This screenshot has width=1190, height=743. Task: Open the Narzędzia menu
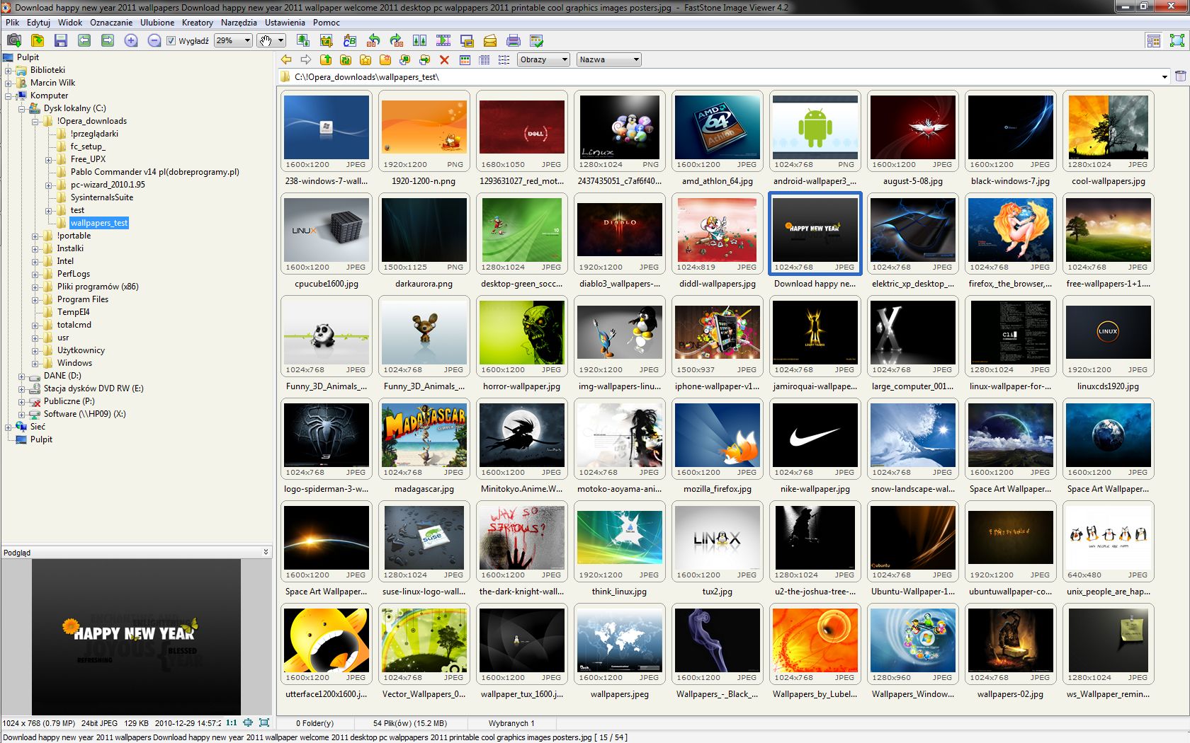click(x=239, y=23)
